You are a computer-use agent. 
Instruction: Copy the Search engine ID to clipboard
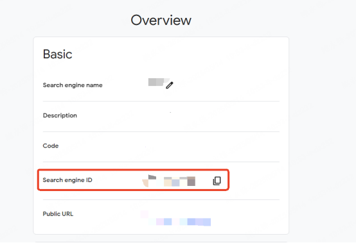(217, 181)
